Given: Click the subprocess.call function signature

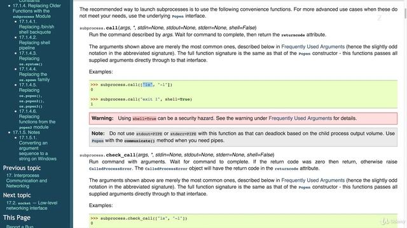Looking at the screenshot, I should tap(168, 28).
